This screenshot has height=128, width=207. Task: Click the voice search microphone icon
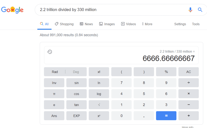click(x=190, y=10)
